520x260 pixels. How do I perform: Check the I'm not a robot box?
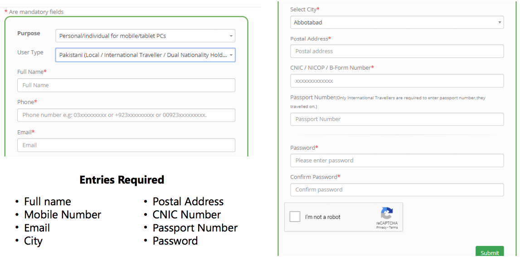click(x=295, y=217)
